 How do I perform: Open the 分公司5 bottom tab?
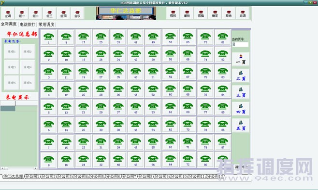click(x=97, y=177)
